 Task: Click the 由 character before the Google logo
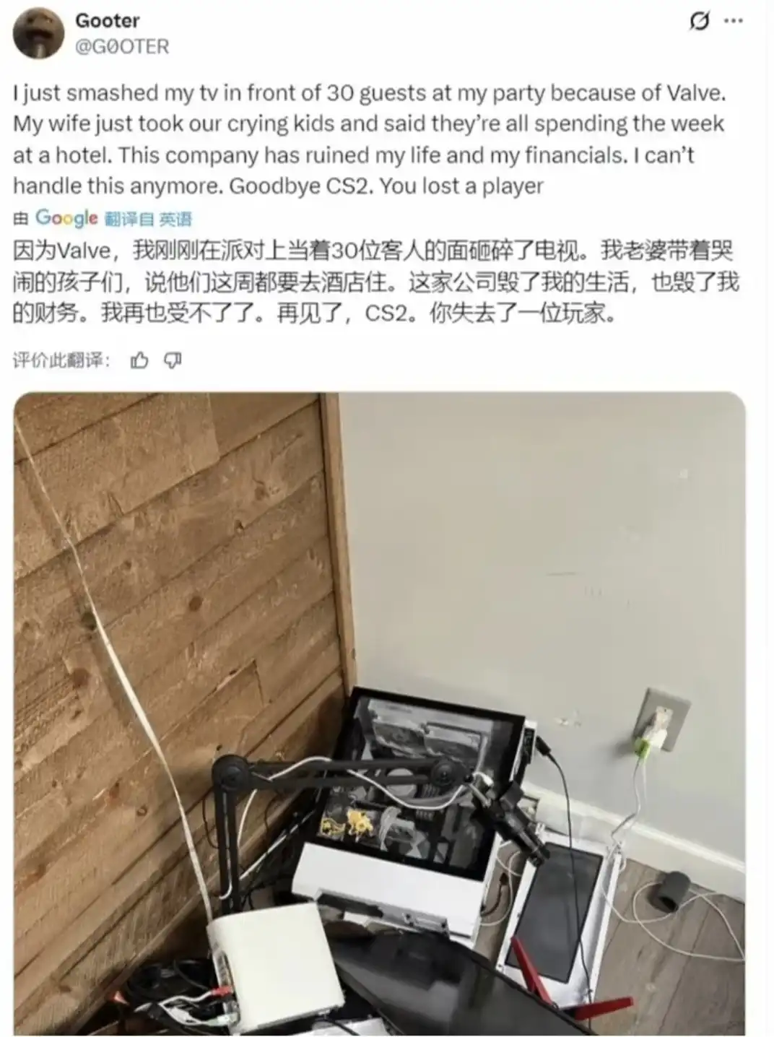point(22,218)
